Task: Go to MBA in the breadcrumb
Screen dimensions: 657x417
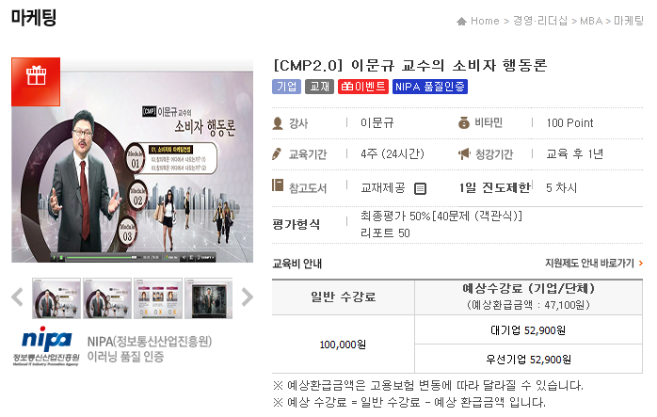Action: point(591,21)
